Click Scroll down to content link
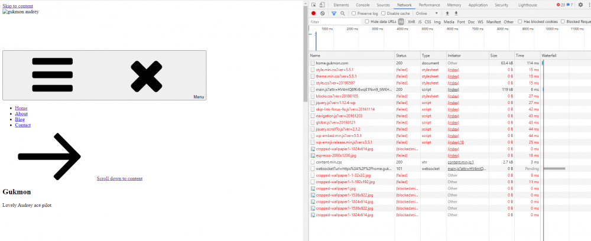The image size is (591, 241). click(119, 178)
